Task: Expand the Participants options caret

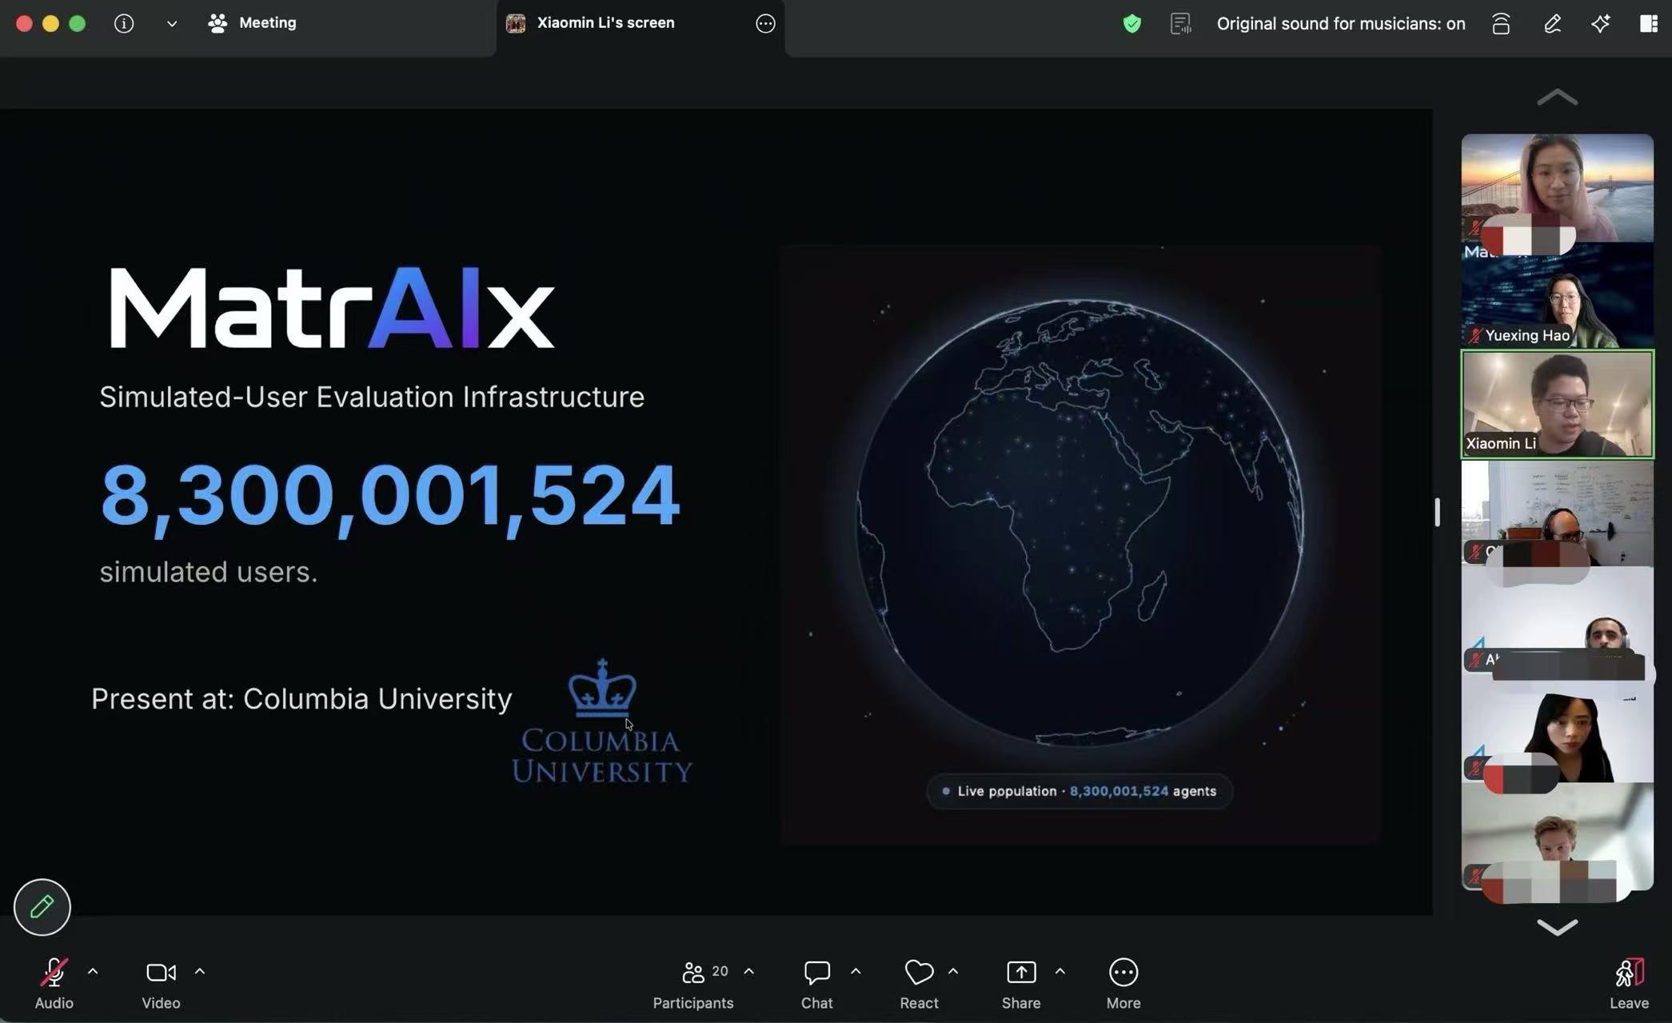Action: click(x=749, y=972)
